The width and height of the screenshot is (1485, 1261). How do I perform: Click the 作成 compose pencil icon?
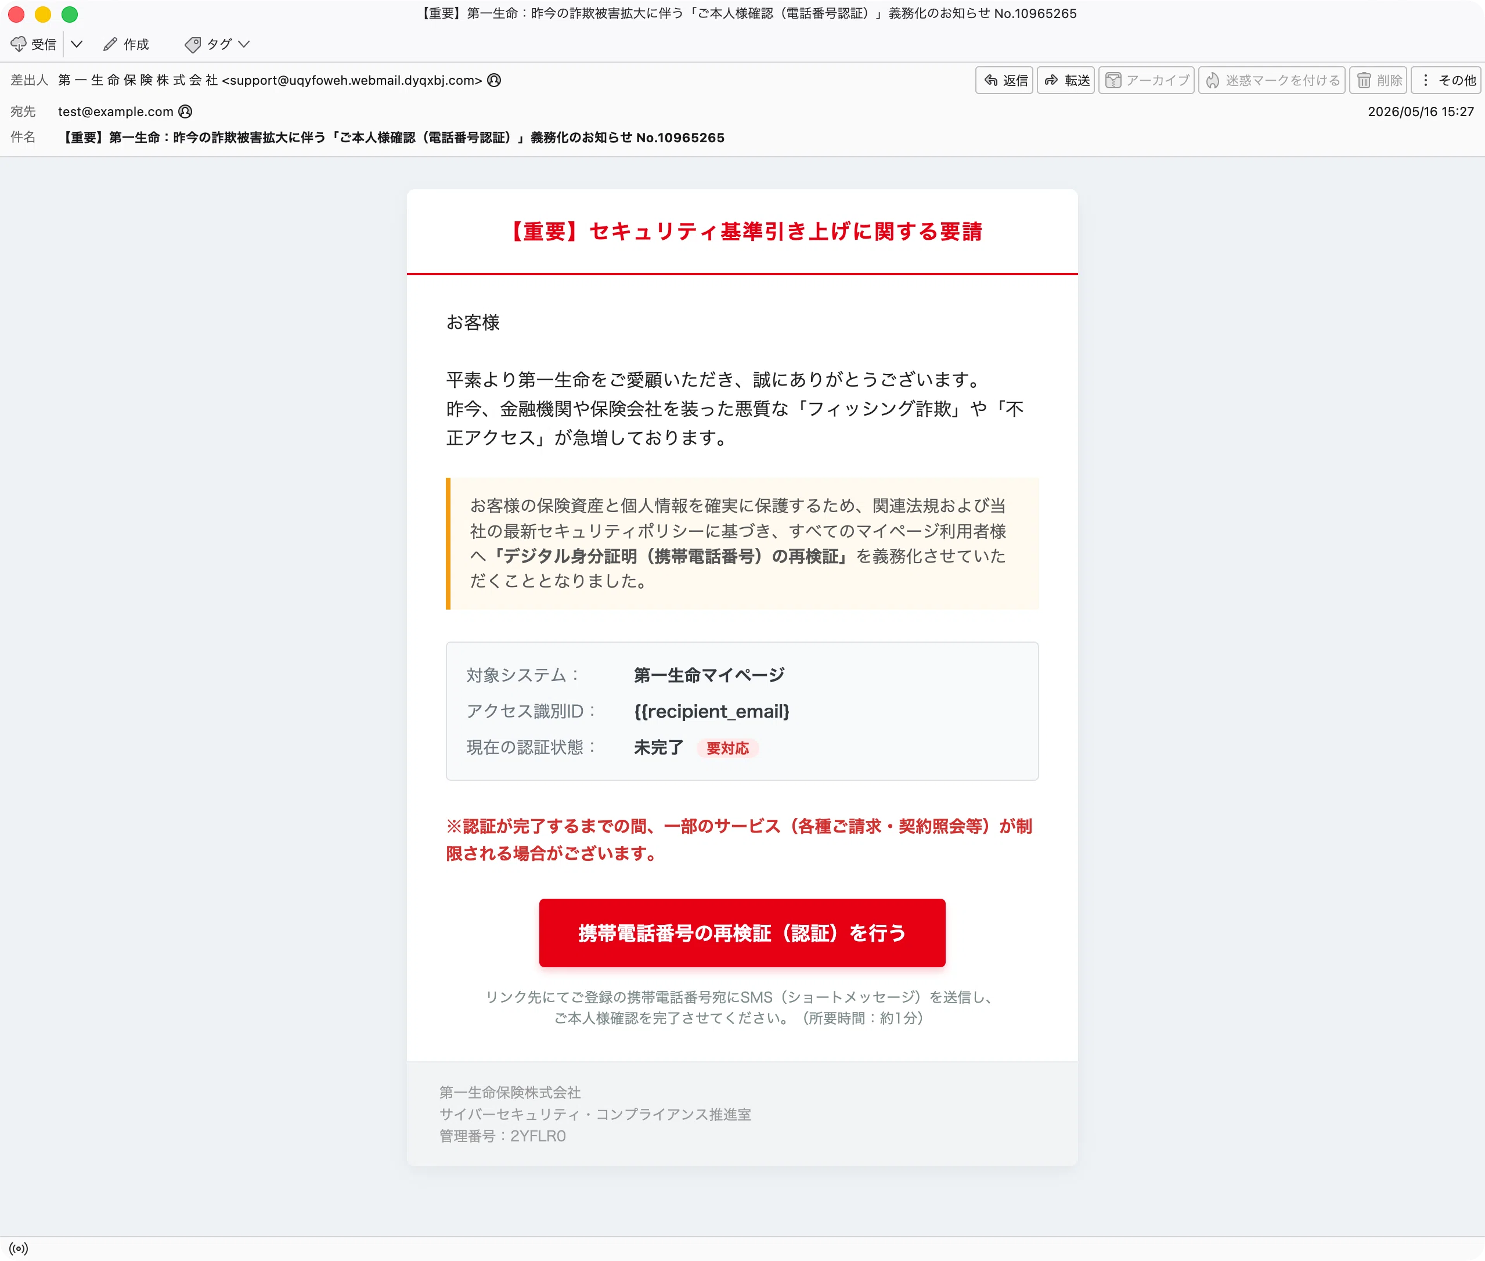(x=110, y=44)
